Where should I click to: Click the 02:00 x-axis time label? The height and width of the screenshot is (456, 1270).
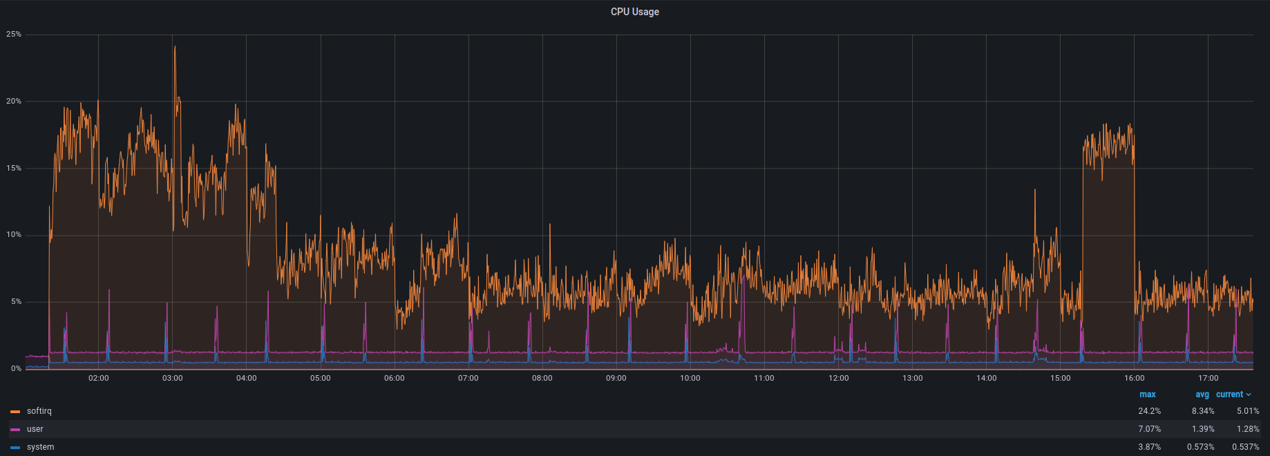pos(98,378)
